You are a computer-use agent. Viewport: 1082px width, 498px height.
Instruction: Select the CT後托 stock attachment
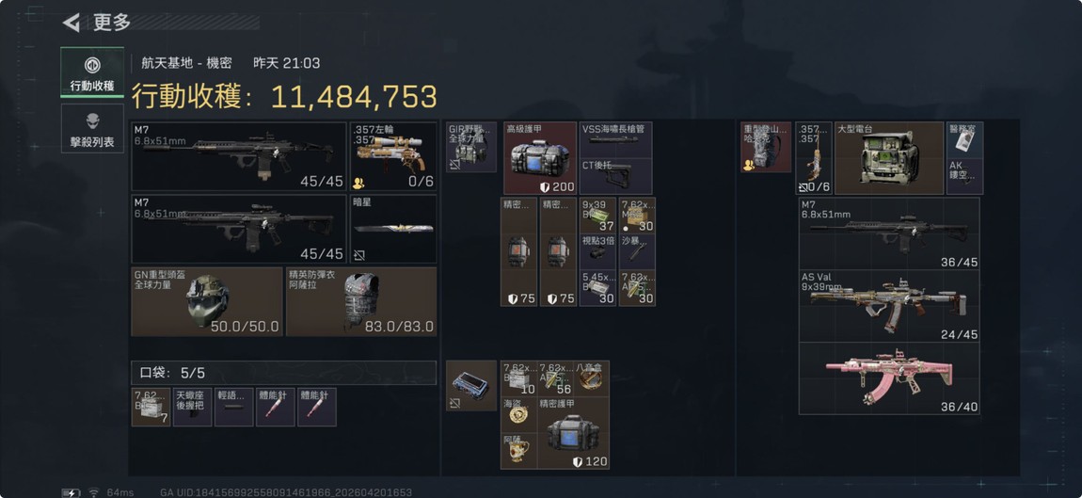coord(615,177)
